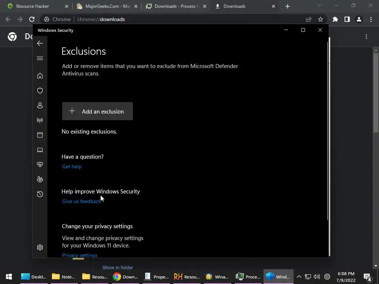Open Chrome tab search dropdown

pyautogui.click(x=319, y=5)
